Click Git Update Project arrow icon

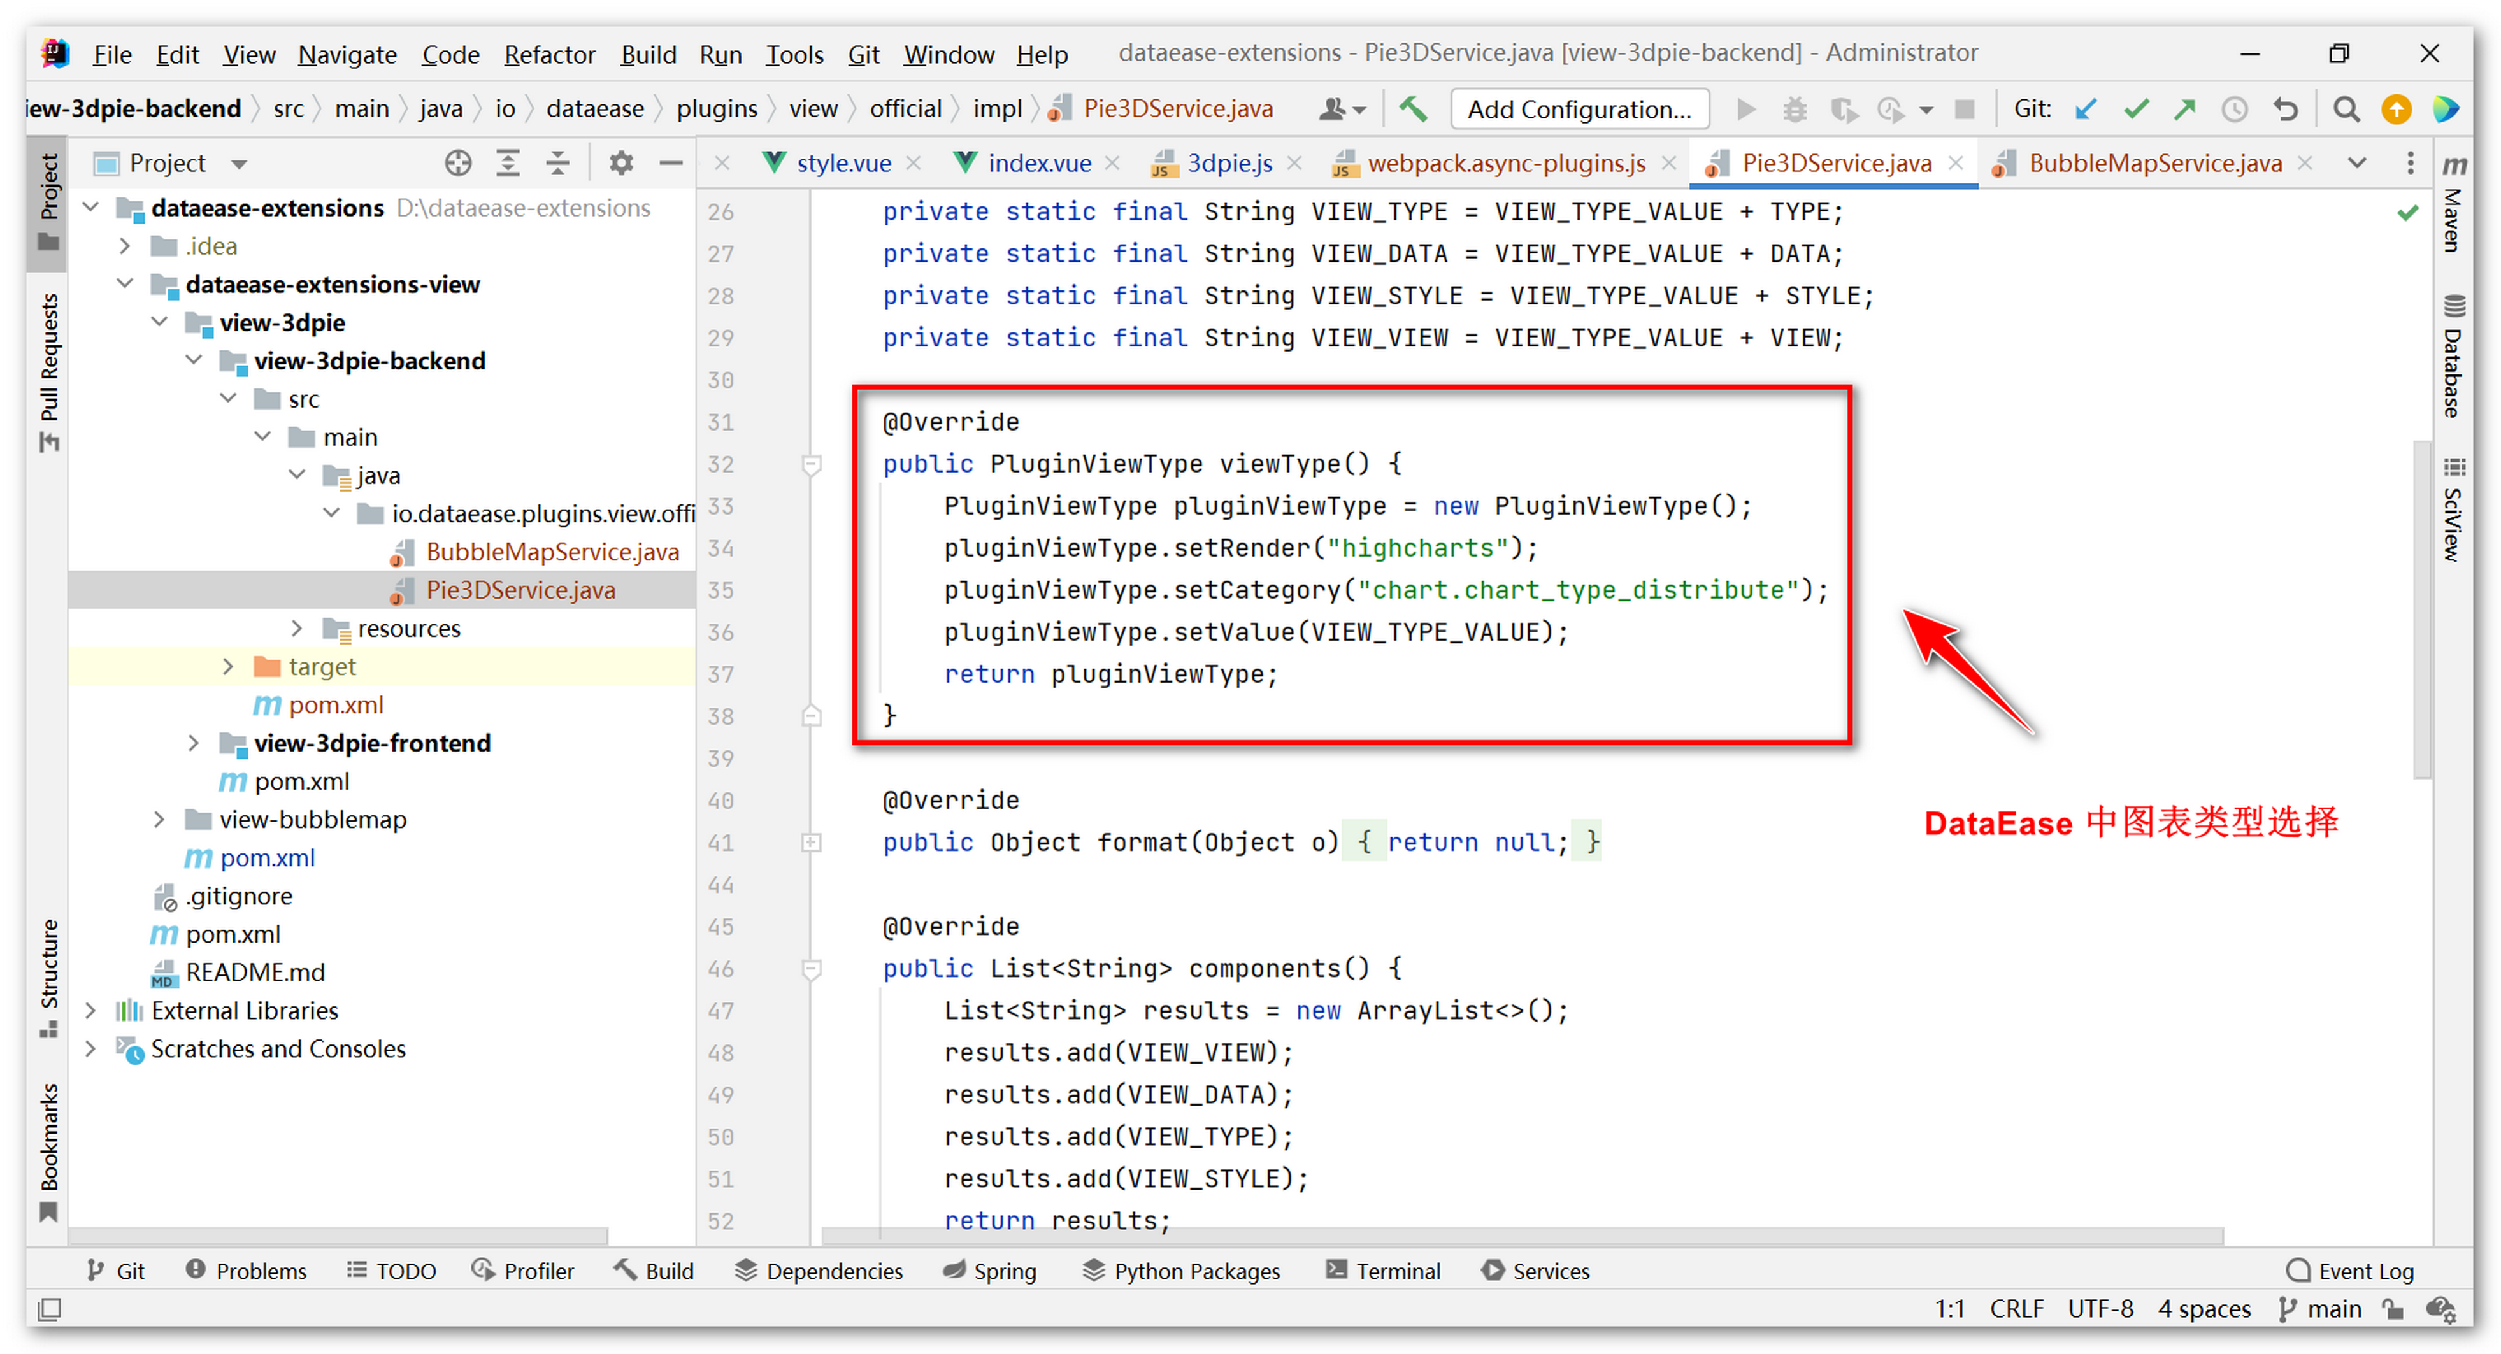2086,109
